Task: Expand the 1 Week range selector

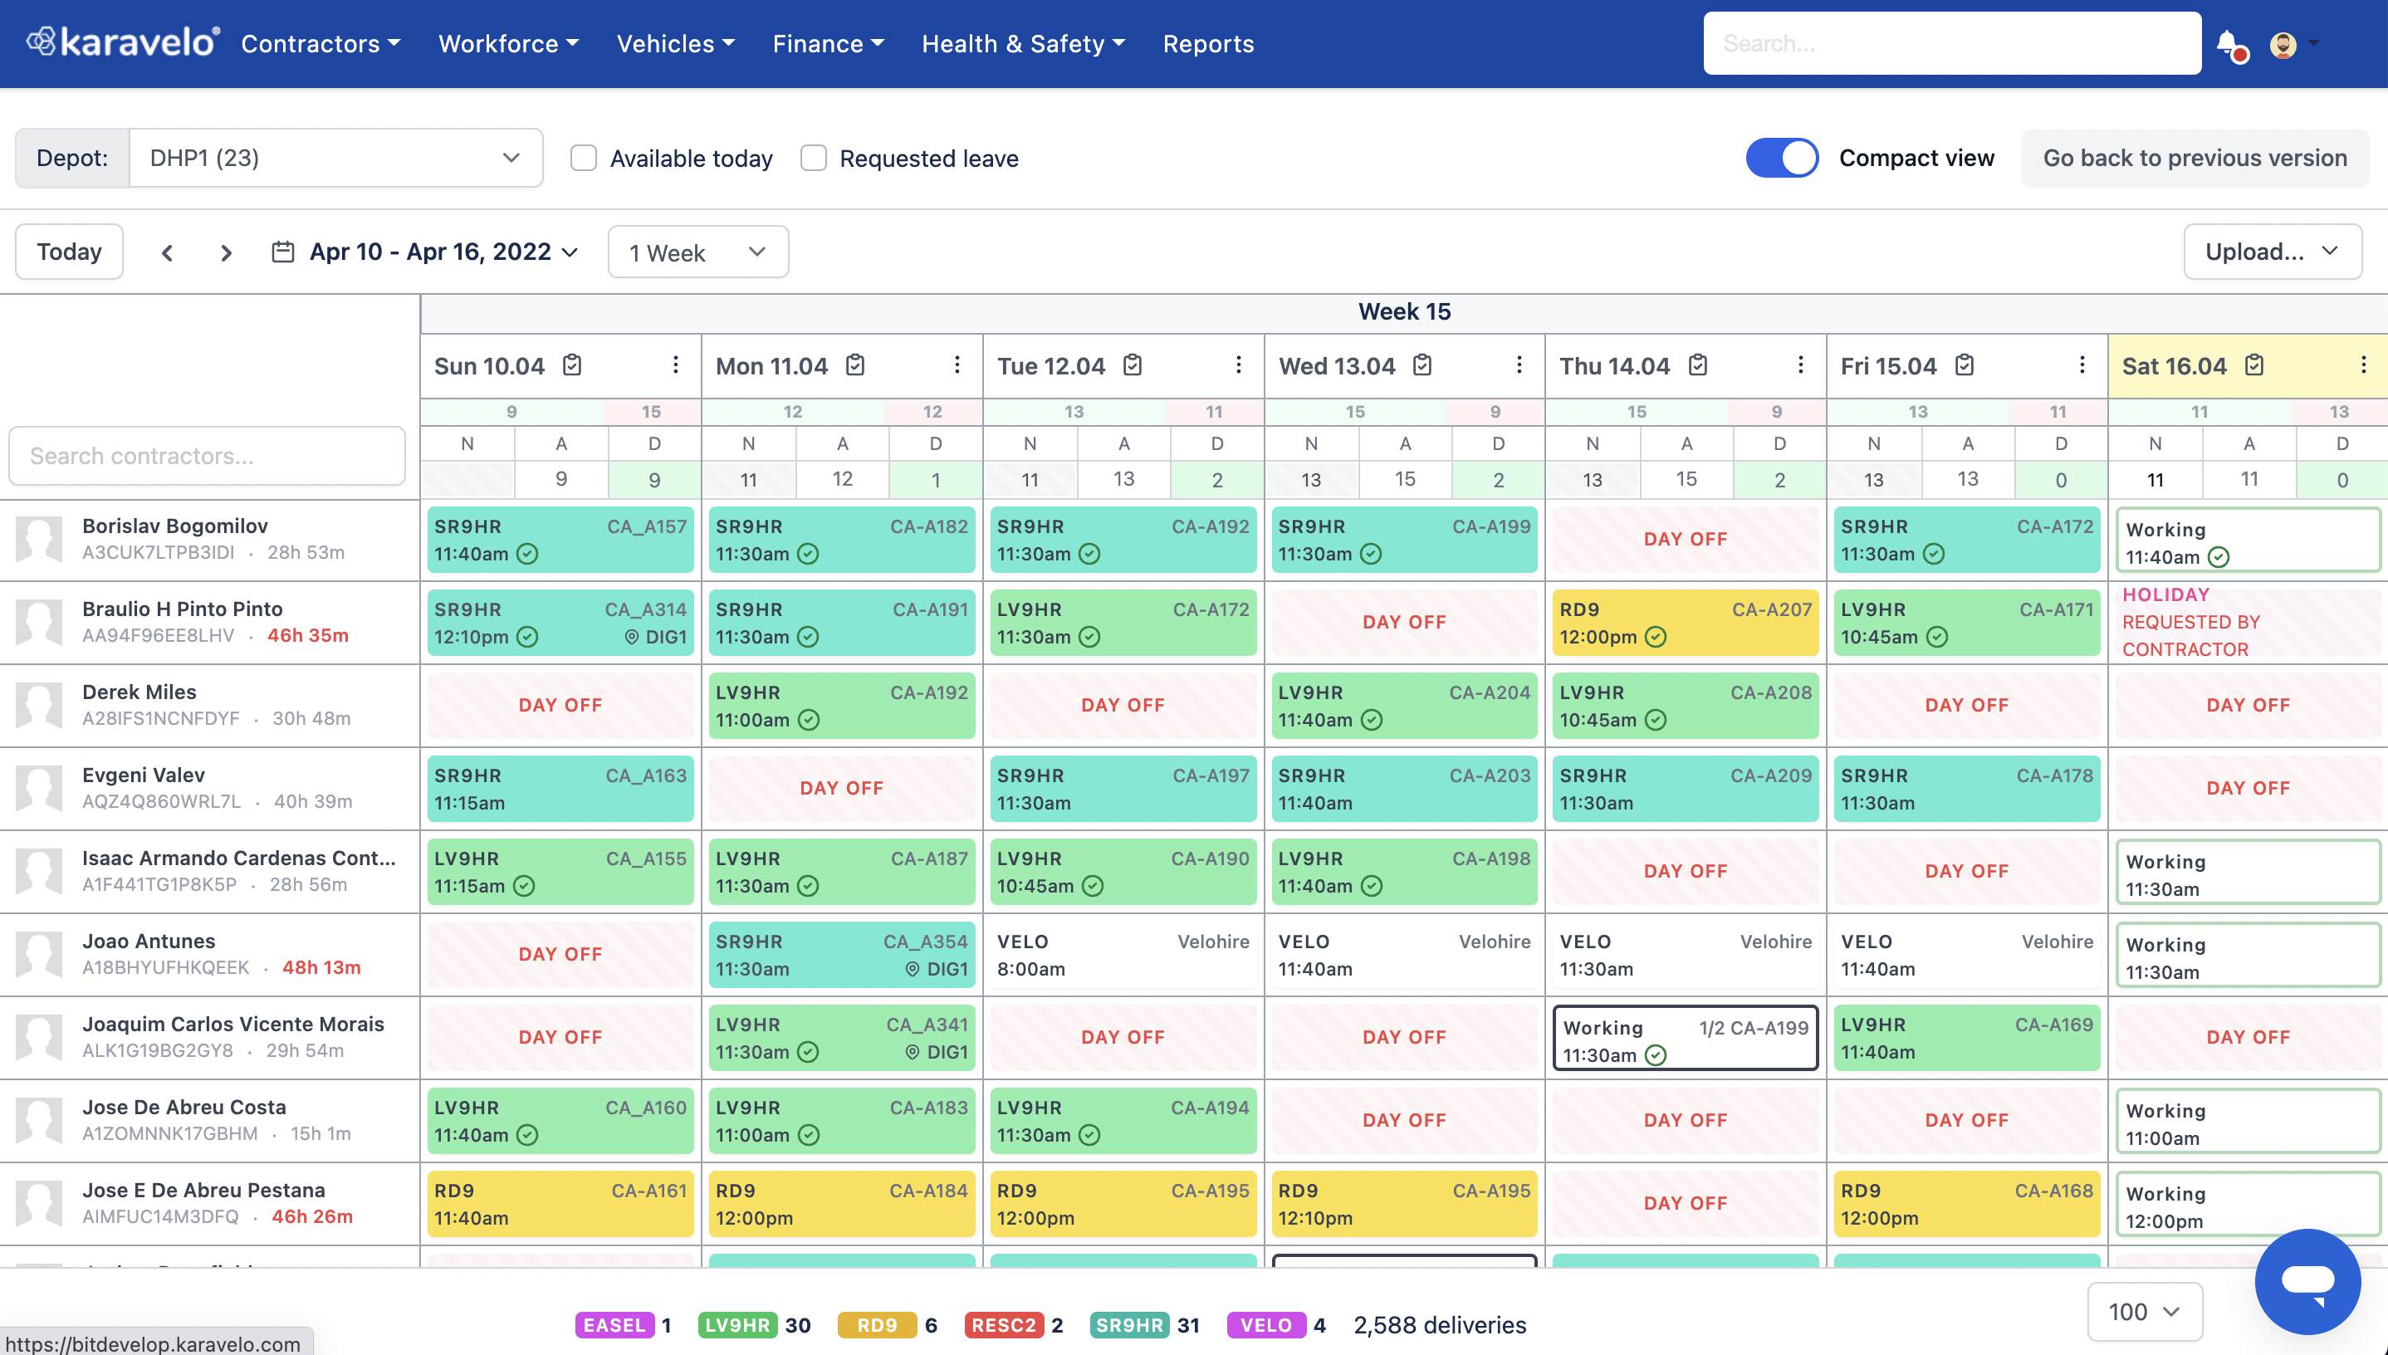Action: point(697,252)
